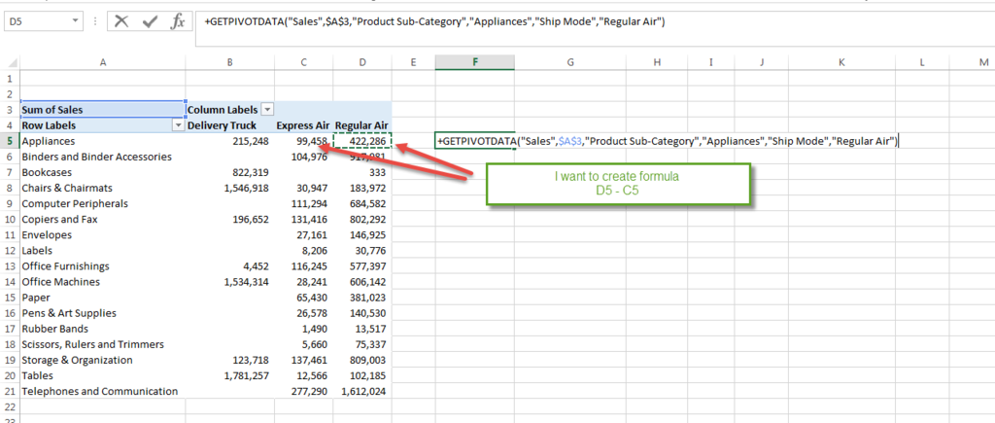Select the Copiers and Fax cell
Viewport: 995px width, 423px height.
[103, 219]
